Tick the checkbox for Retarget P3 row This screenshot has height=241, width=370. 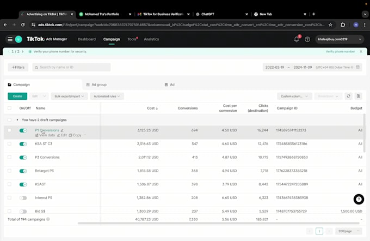[x=9, y=171]
